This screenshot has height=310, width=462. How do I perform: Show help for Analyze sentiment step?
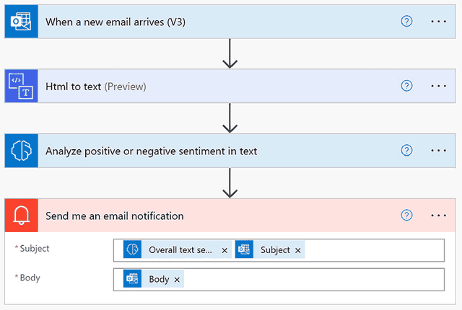coord(406,151)
